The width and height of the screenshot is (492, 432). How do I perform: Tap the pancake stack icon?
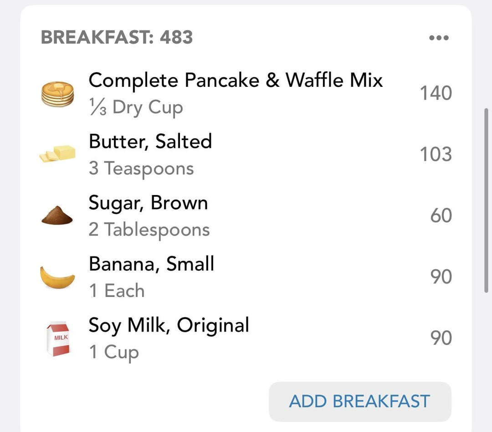point(57,94)
